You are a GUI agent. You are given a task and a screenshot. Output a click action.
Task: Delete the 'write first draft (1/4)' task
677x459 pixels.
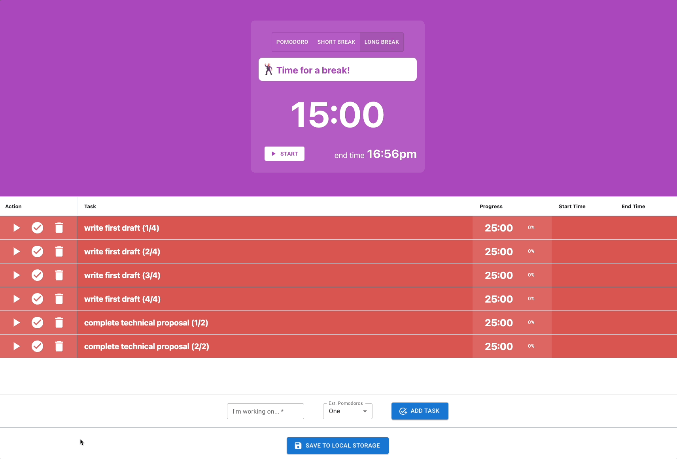(59, 228)
